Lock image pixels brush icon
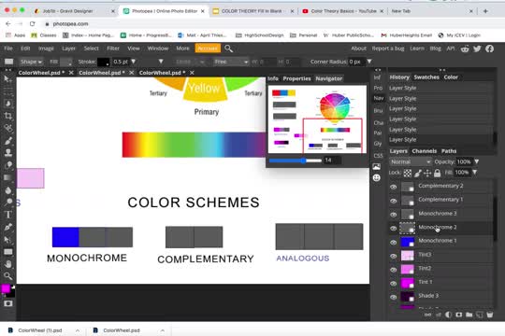This screenshot has width=505, height=336. (x=418, y=173)
